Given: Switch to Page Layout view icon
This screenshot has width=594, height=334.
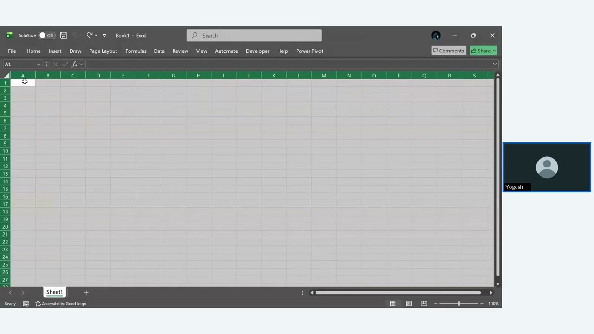Looking at the screenshot, I should (x=408, y=303).
